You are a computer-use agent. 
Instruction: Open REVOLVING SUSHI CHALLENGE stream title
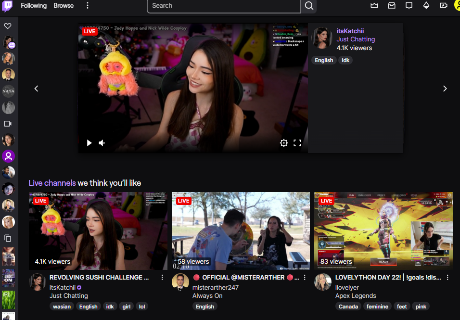(x=99, y=278)
